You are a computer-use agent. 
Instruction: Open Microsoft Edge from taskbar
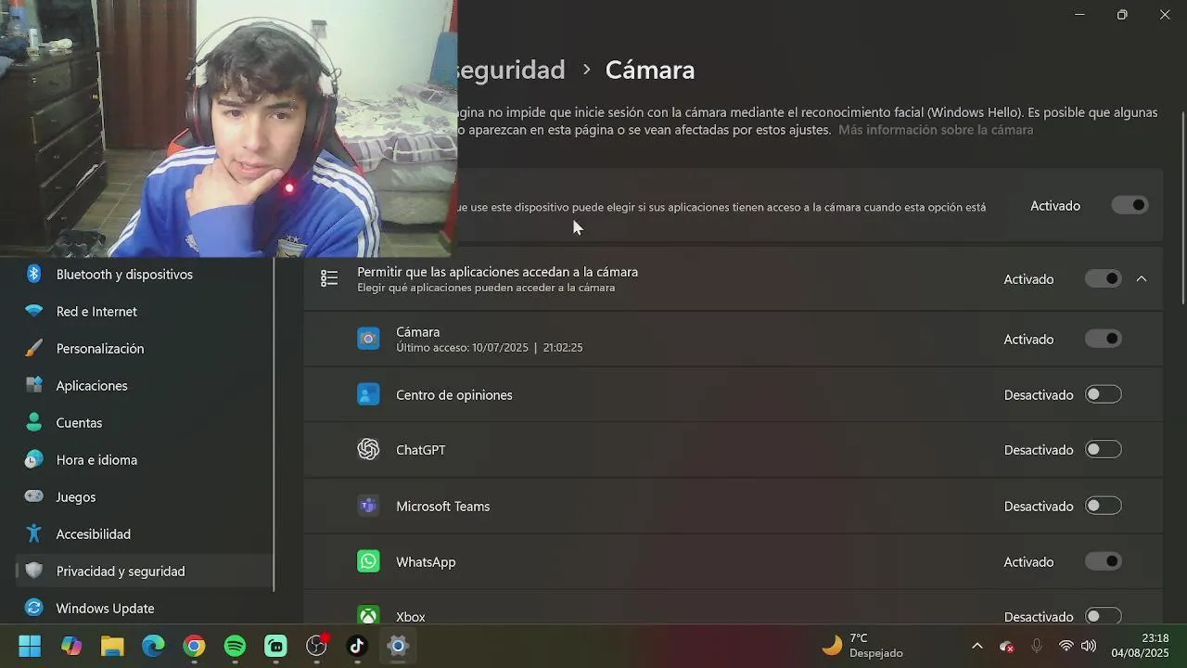point(153,646)
